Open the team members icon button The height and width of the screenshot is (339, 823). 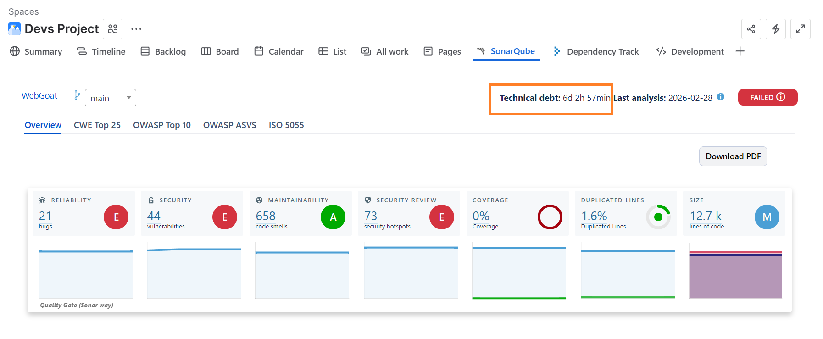[112, 29]
